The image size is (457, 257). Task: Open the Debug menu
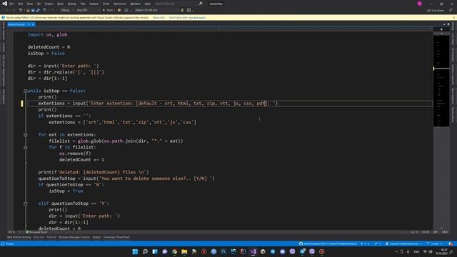[71, 4]
